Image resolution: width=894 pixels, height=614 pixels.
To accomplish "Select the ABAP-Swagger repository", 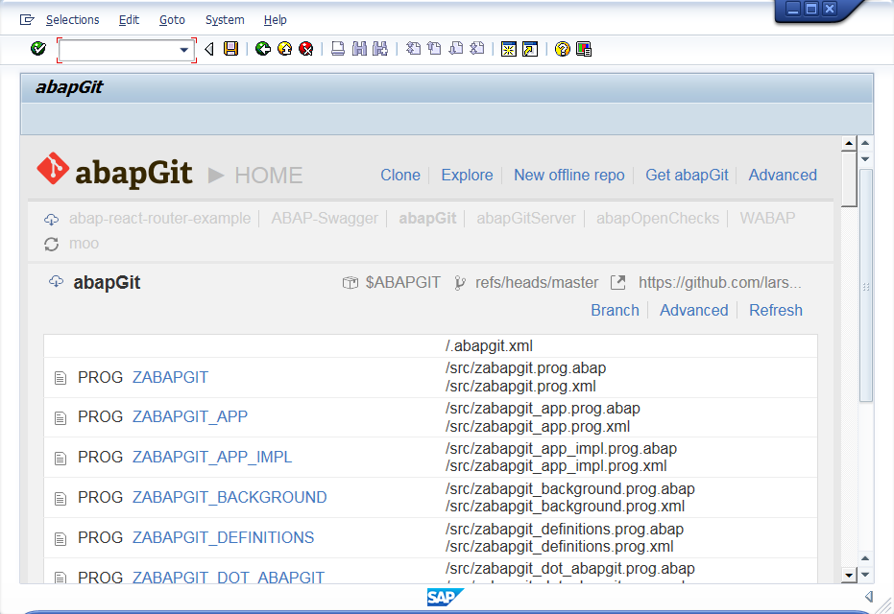I will (325, 218).
